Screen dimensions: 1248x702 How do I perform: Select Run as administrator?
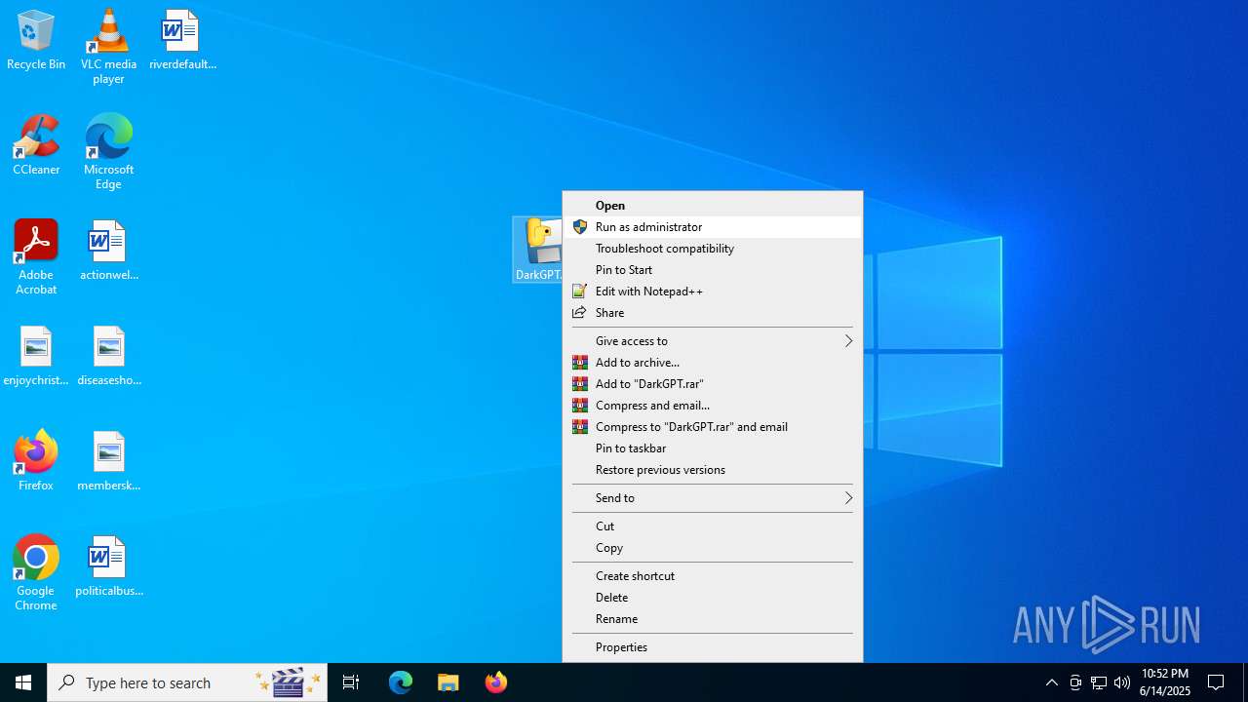[712, 226]
